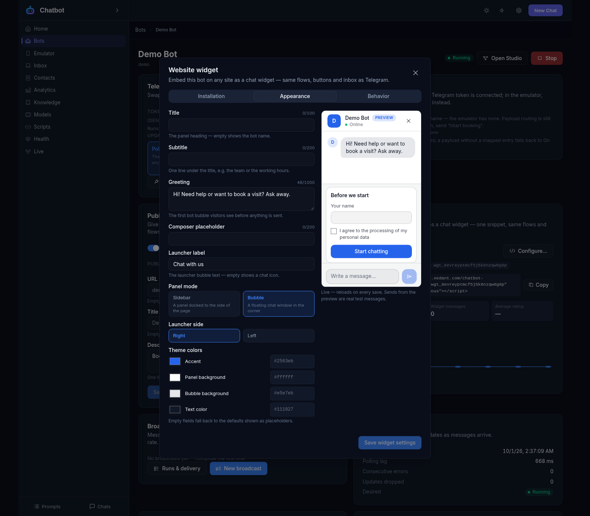Set launcher side to Left
The height and width of the screenshot is (516, 590).
click(279, 336)
